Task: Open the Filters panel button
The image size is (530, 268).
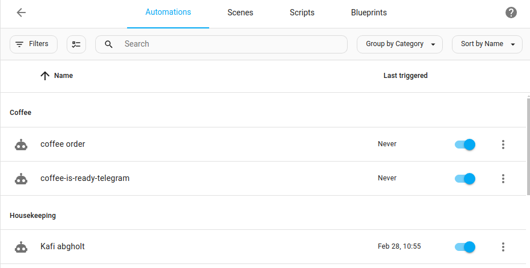Action: pyautogui.click(x=34, y=44)
